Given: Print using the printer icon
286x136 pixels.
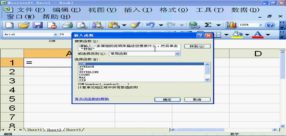Looking at the screenshot, I should [x=68, y=25].
